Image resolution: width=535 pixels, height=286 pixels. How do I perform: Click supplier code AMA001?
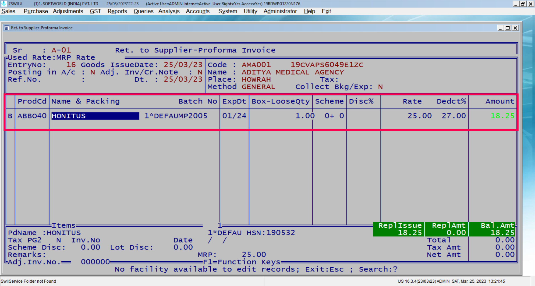click(256, 65)
